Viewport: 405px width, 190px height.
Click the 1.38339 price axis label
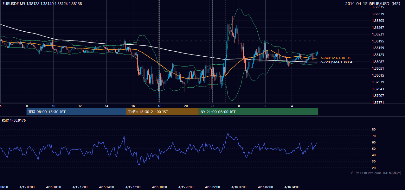(x=378, y=14)
